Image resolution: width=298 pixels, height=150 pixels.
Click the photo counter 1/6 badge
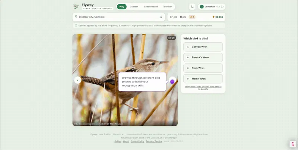[x=171, y=38]
